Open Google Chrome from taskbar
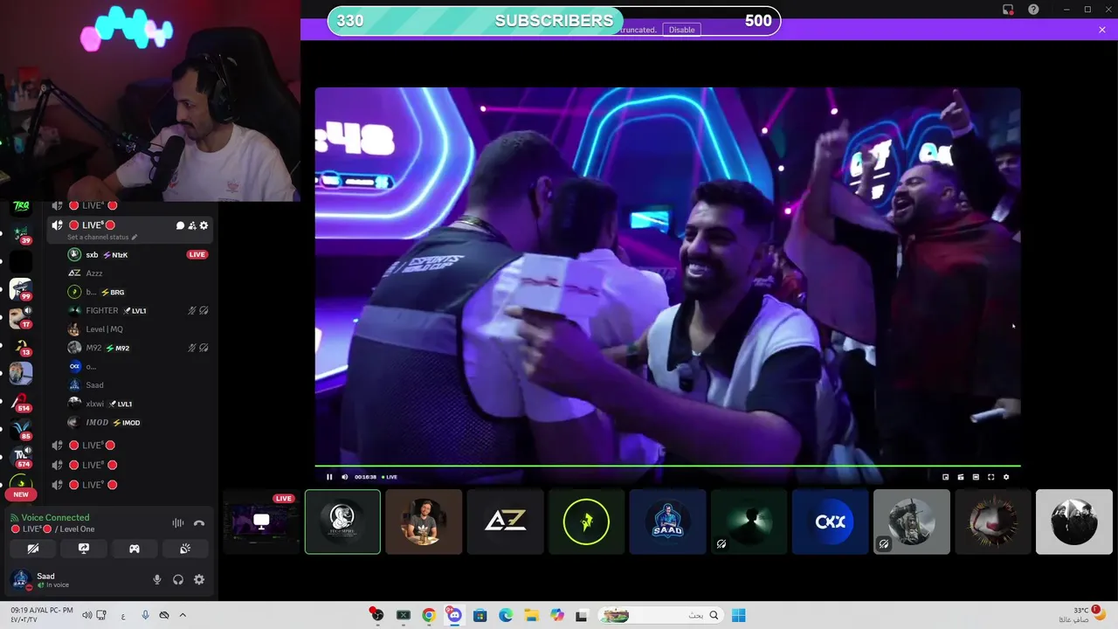This screenshot has width=1118, height=629. (x=429, y=615)
